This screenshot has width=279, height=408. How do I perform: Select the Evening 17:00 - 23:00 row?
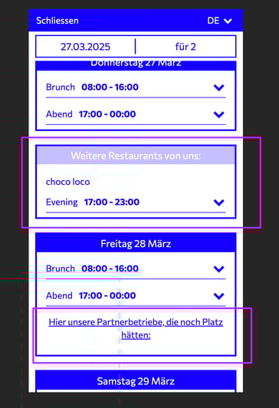[136, 202]
